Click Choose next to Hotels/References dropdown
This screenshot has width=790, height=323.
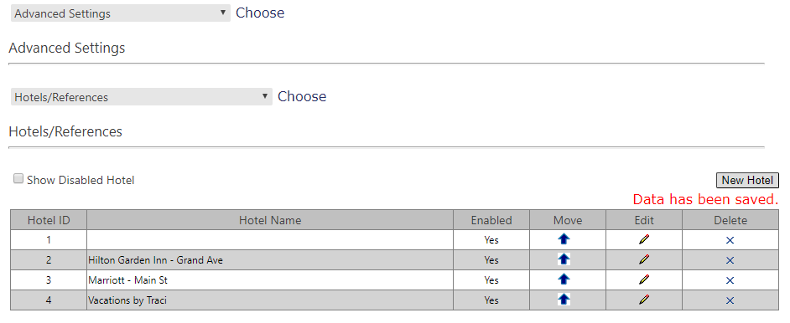(302, 96)
